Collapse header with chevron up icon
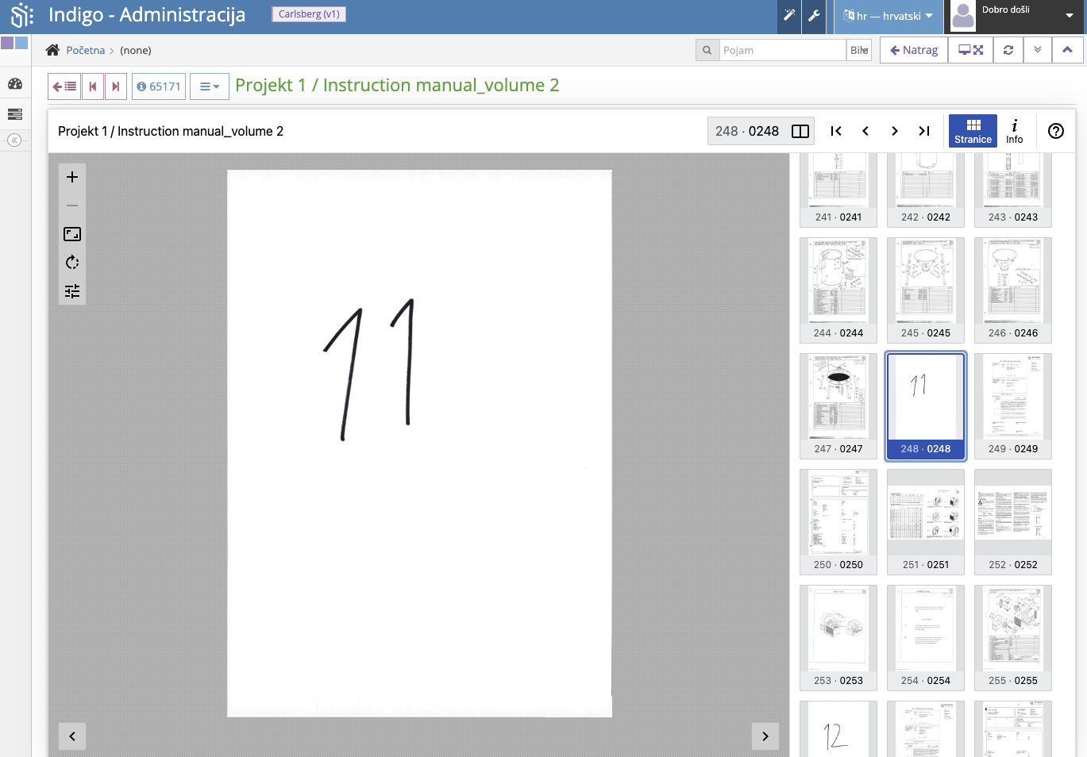The image size is (1087, 757). [x=1067, y=50]
